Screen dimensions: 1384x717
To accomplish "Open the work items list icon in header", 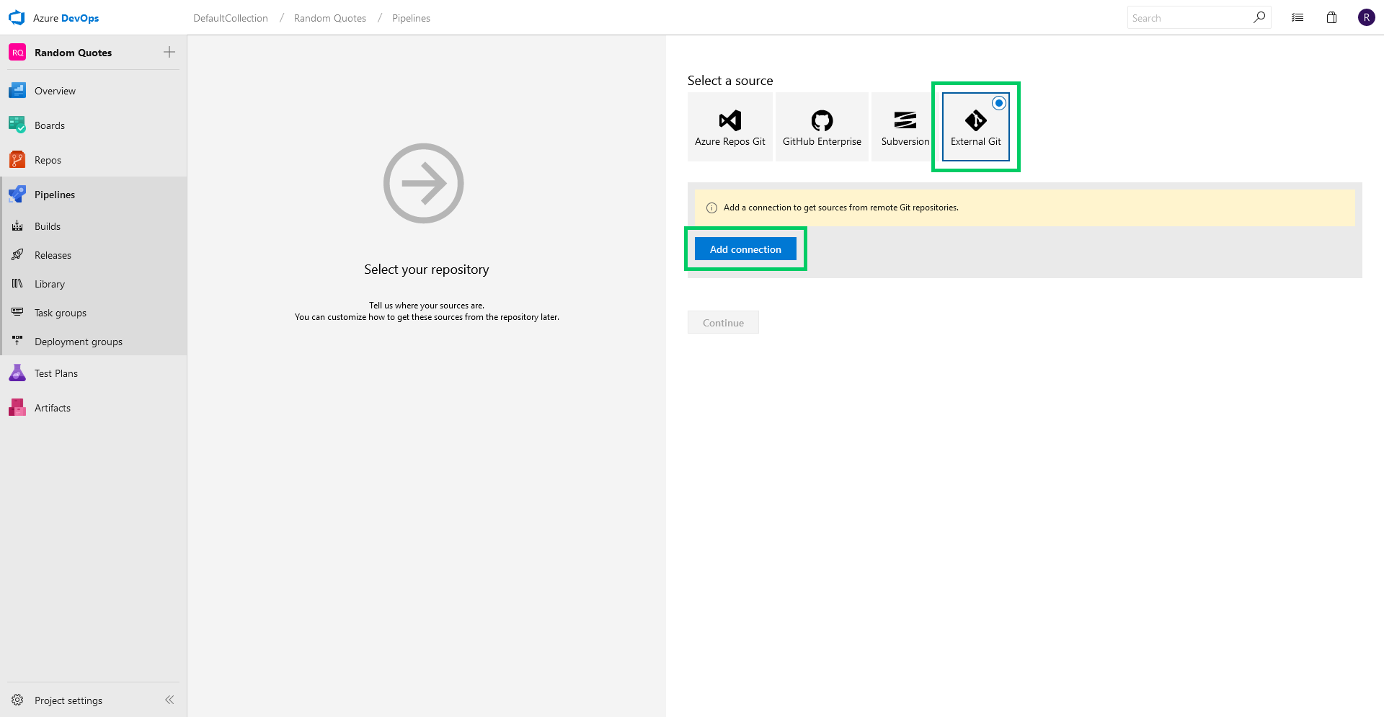I will (1297, 18).
